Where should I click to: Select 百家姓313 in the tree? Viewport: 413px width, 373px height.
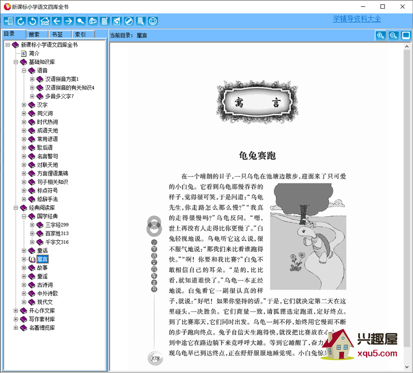pyautogui.click(x=57, y=234)
